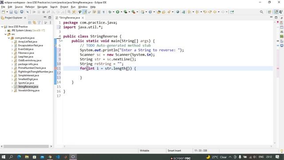Switch to the Debug perspective icon

281,12
